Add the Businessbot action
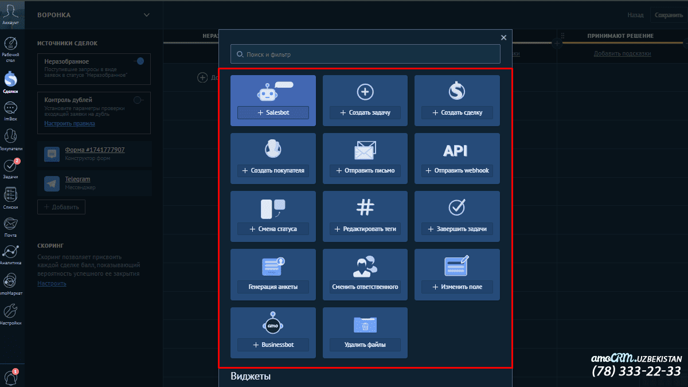This screenshot has height=387, width=688. pyautogui.click(x=273, y=345)
